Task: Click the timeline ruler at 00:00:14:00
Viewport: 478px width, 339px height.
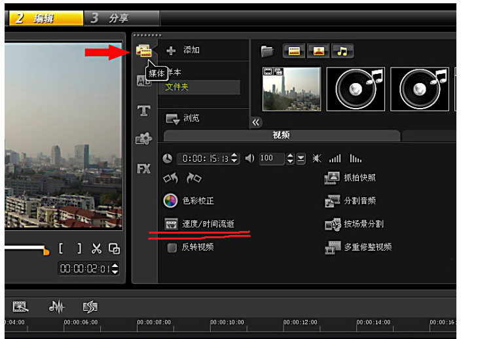Action: click(x=373, y=322)
